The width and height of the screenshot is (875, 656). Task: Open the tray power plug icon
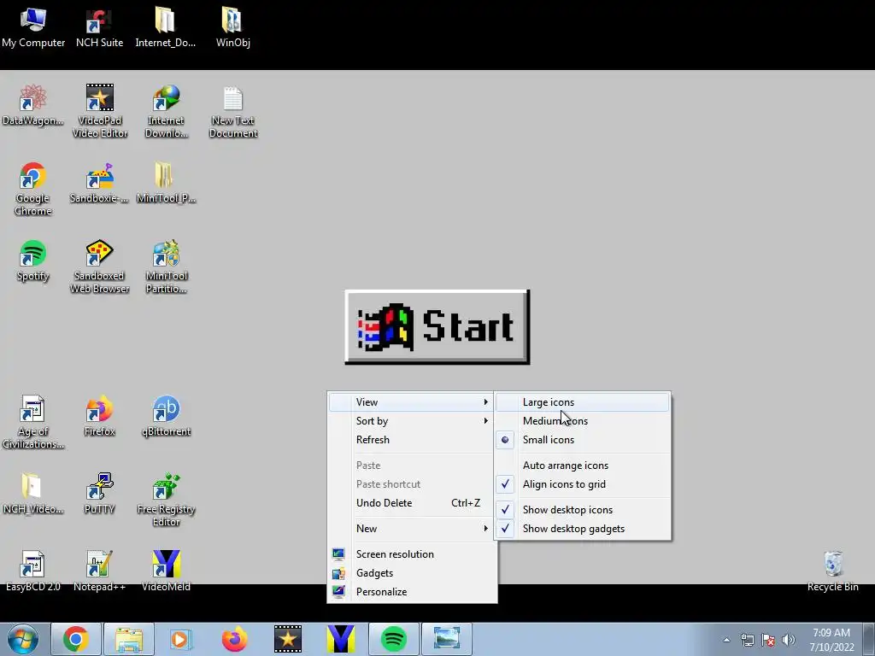click(747, 640)
